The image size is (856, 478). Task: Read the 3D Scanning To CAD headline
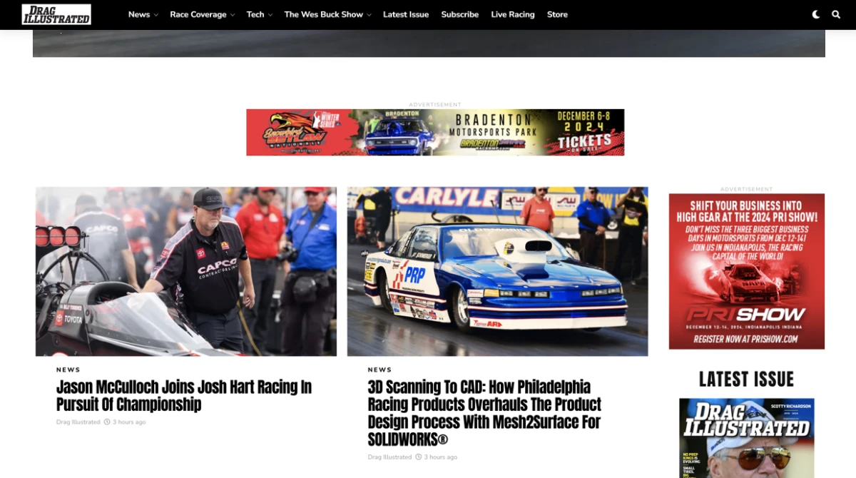[x=485, y=413]
